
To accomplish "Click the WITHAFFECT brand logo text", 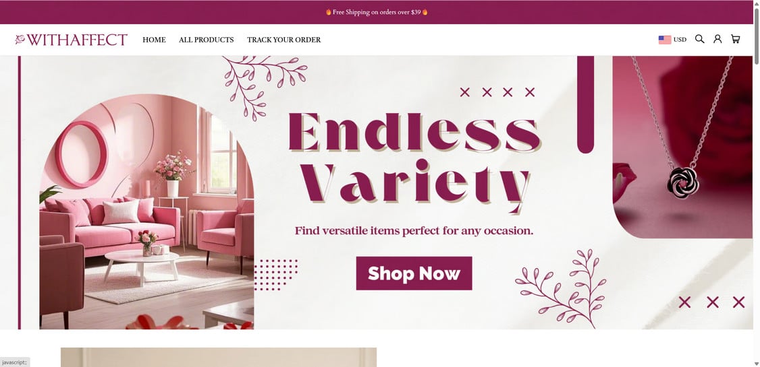I will 77,40.
